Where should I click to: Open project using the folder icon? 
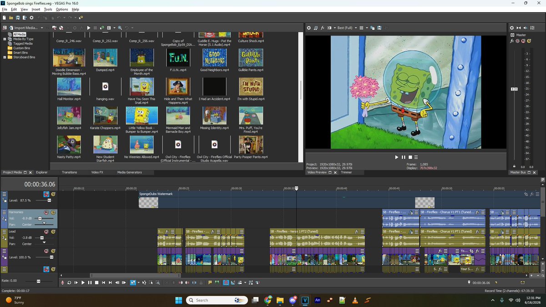point(11,18)
